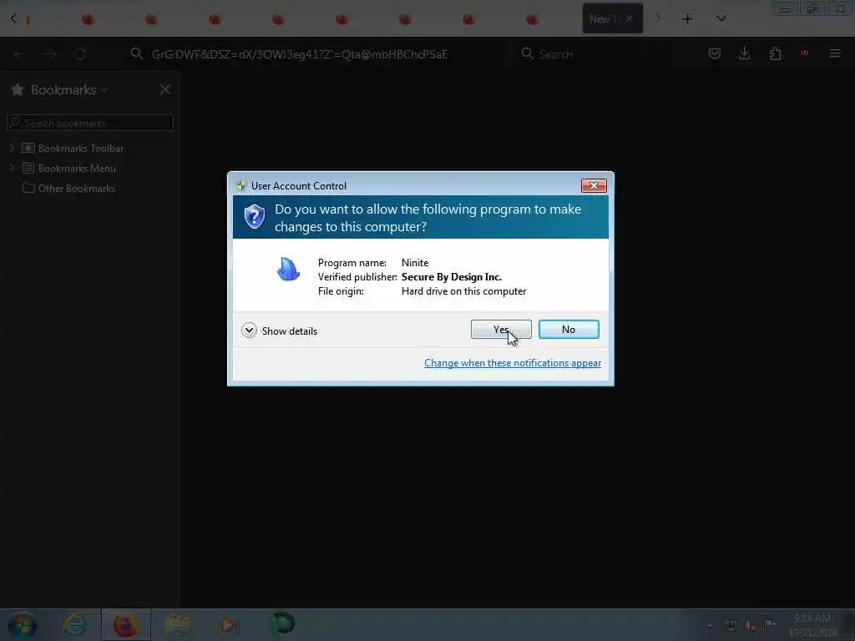Image resolution: width=855 pixels, height=641 pixels.
Task: Open Firefox Downloads panel
Action: [x=744, y=53]
